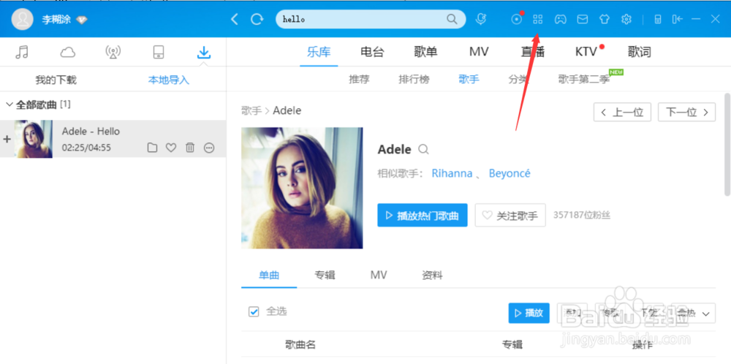Switch to 电台 tab
731x364 pixels.
pos(372,52)
